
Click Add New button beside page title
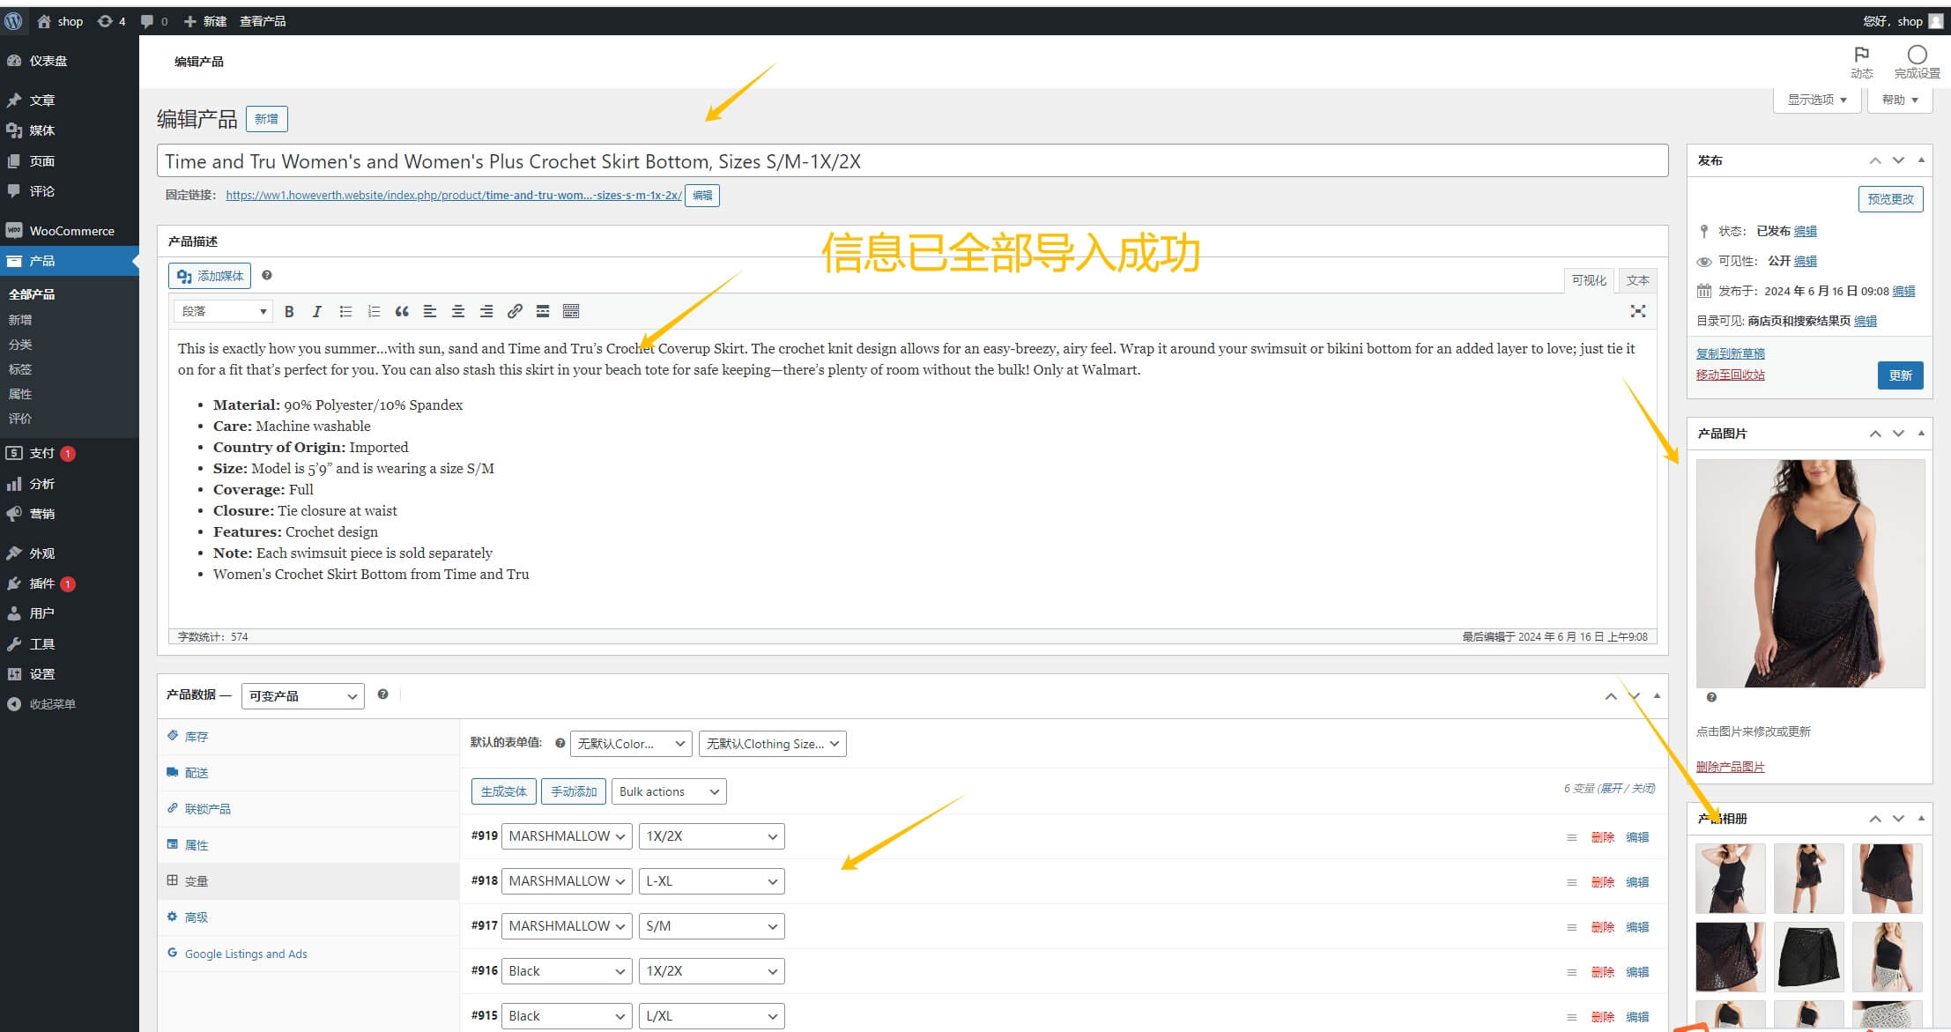266,119
